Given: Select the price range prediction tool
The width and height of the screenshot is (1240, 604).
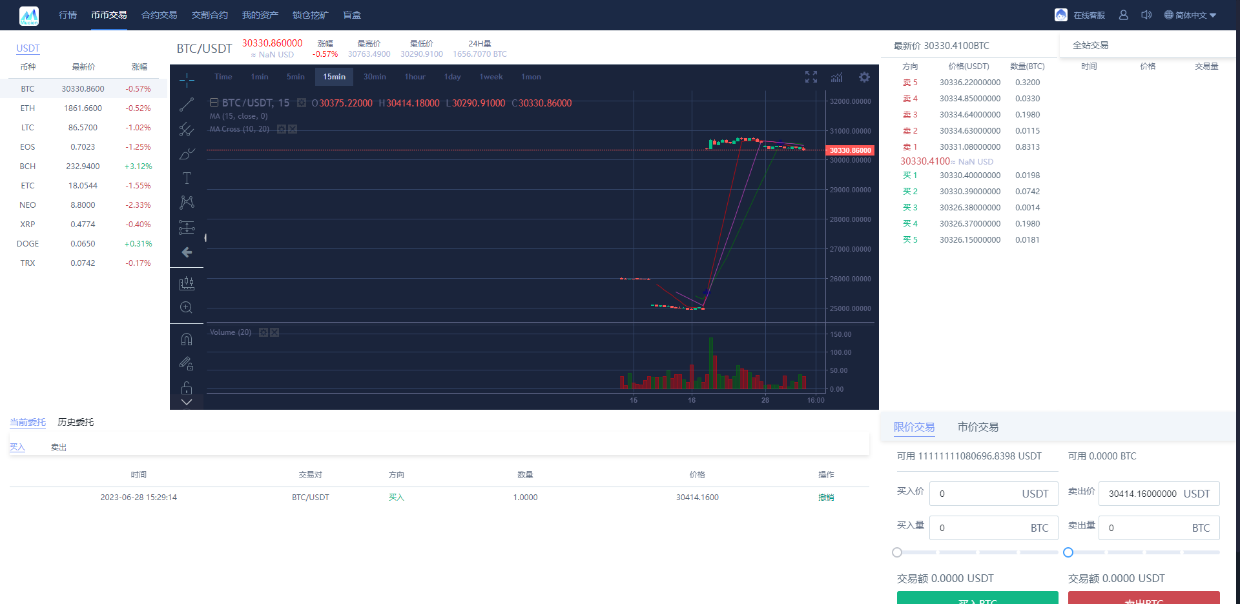Looking at the screenshot, I should tap(187, 227).
